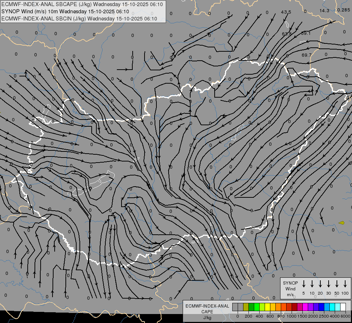Image resolution: width=352 pixels, height=323 pixels.
Task: Select the pale cyan CAPE legend swatch
Action: point(338,307)
